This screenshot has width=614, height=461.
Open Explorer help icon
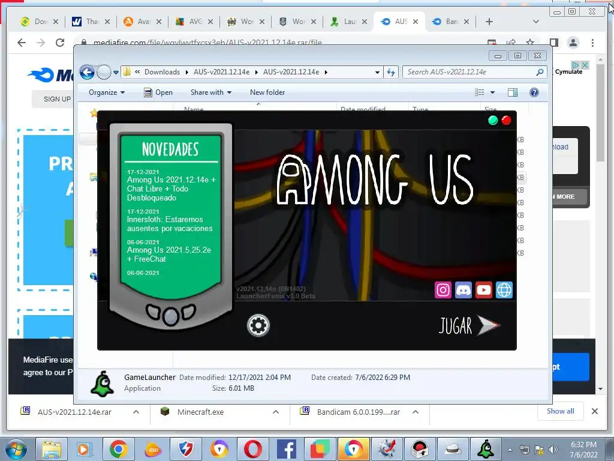534,92
